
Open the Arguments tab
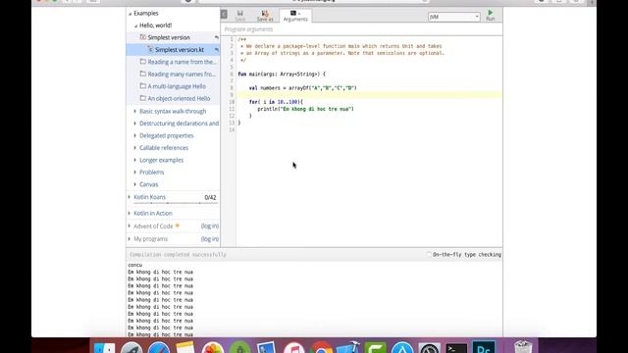295,16
